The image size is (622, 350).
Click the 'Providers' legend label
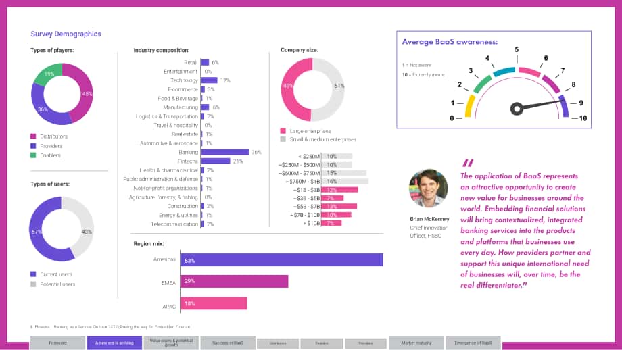(51, 146)
